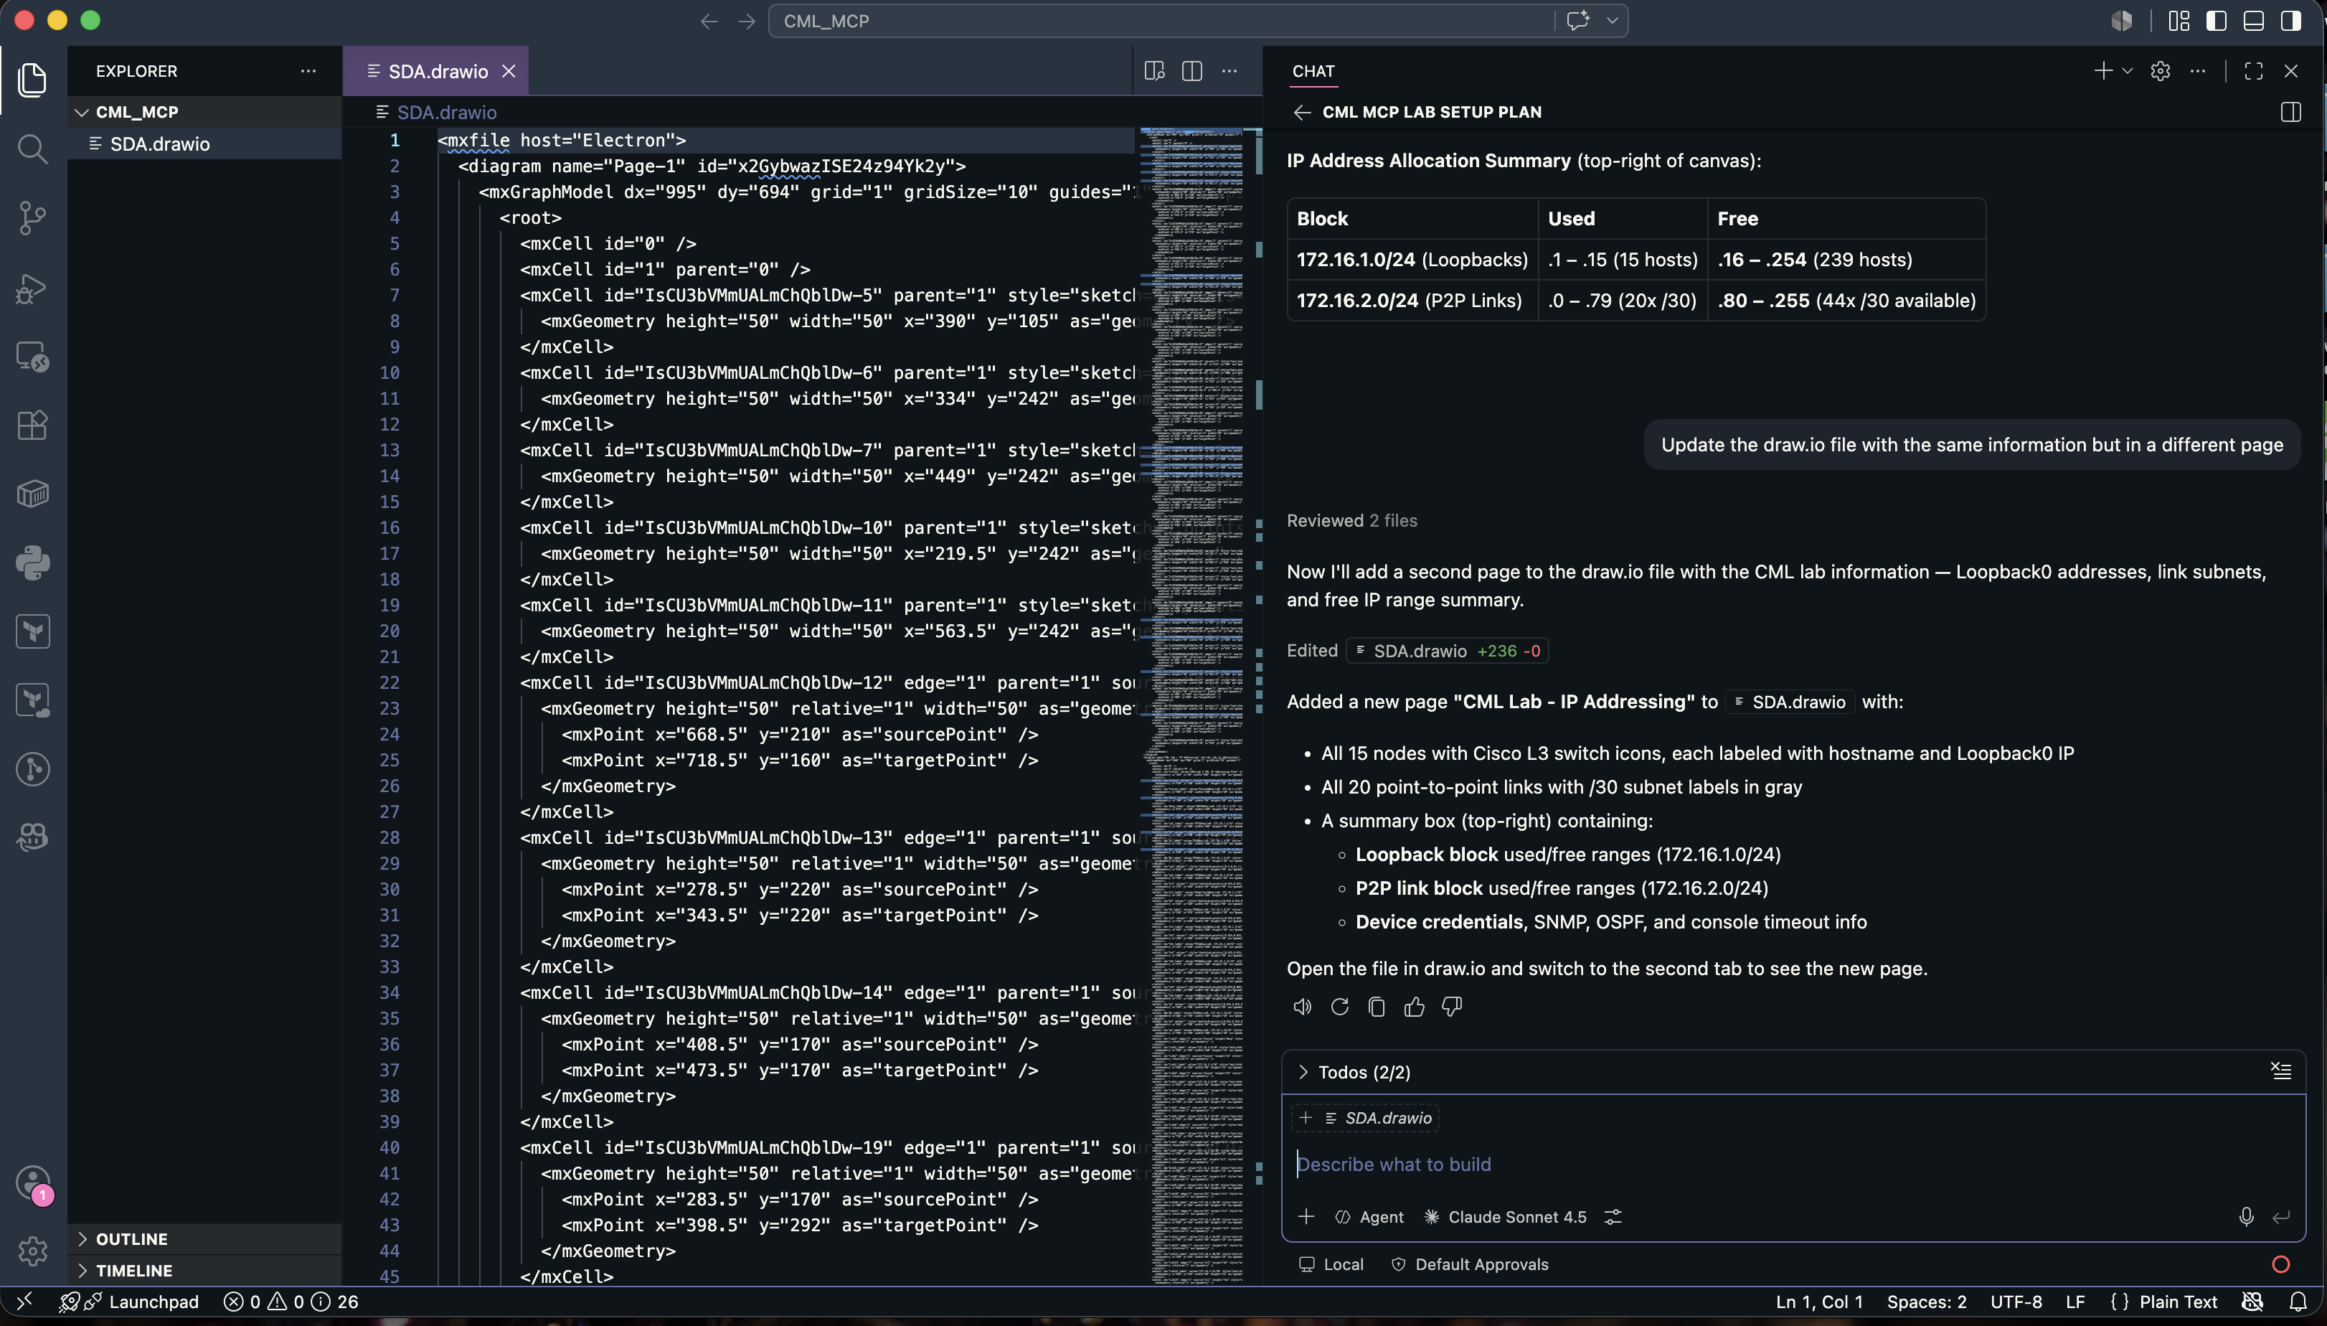Image resolution: width=2327 pixels, height=1326 pixels.
Task: Open the Explorer view in activity bar
Action: point(33,80)
